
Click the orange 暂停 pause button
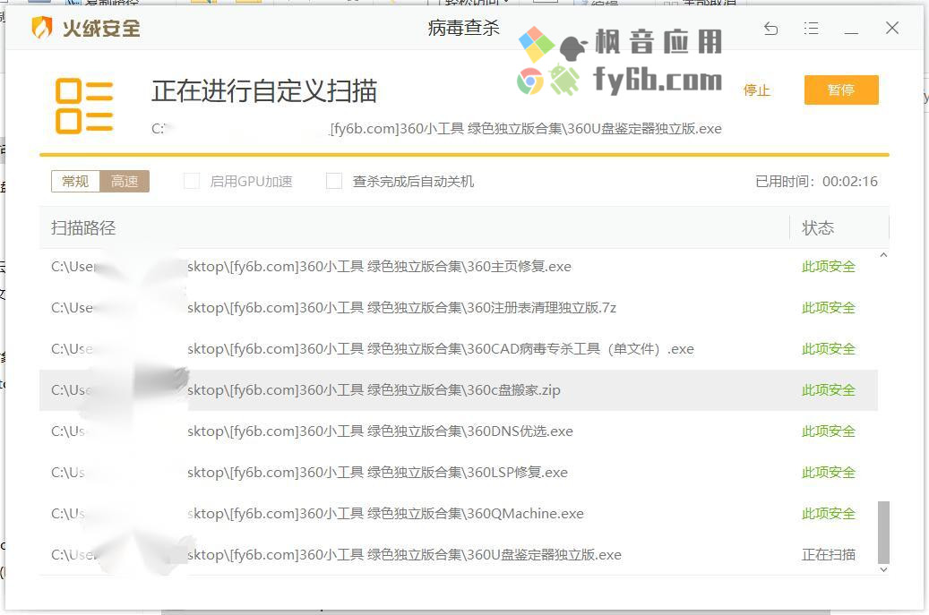point(840,90)
